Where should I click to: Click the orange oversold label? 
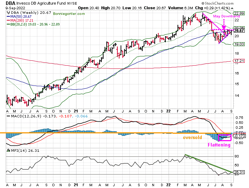click(192, 138)
